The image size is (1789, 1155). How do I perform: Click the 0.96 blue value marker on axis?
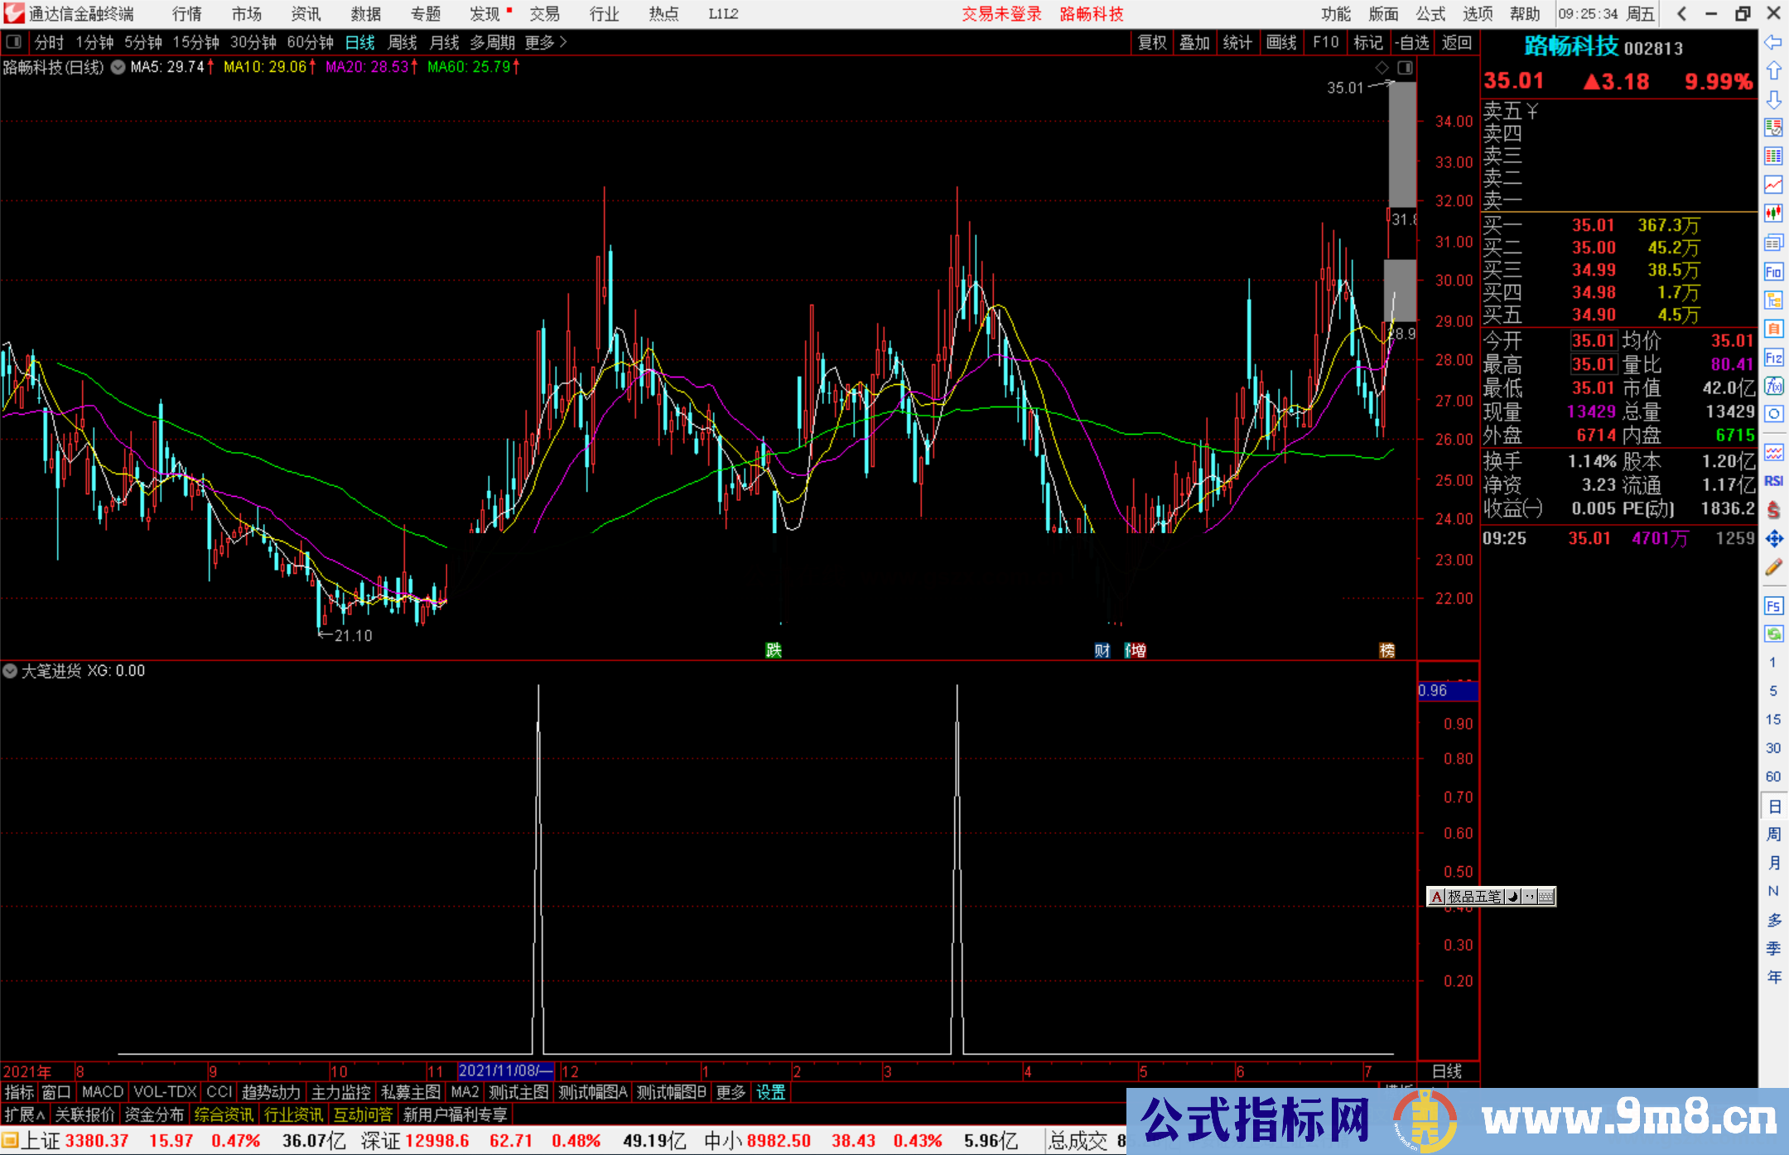point(1446,691)
